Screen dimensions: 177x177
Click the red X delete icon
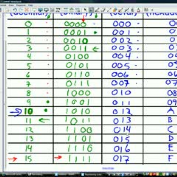coord(27,10)
